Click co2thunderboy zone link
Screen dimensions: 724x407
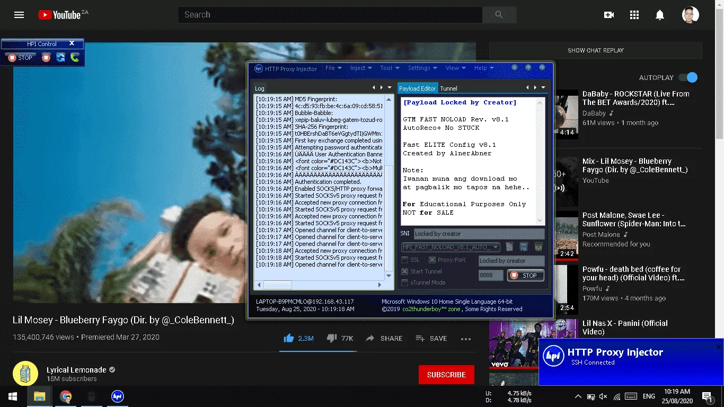(431, 309)
